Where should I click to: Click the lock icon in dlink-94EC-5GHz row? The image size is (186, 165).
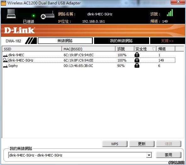click(x=137, y=60)
